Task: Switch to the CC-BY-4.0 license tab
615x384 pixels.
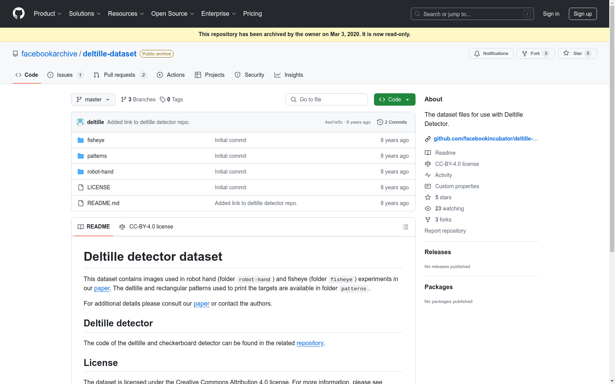Action: point(146,227)
